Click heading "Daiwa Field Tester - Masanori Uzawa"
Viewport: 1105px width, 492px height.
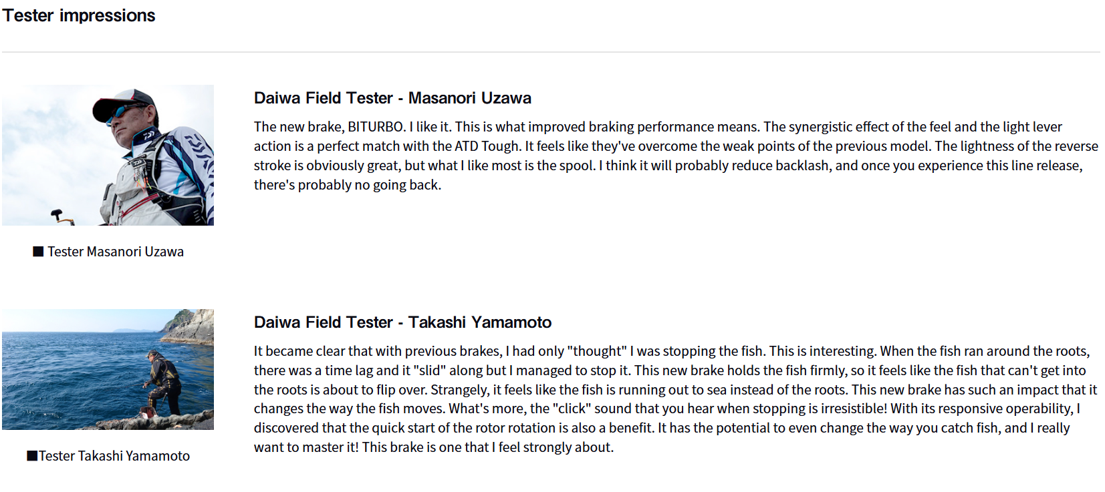point(392,98)
